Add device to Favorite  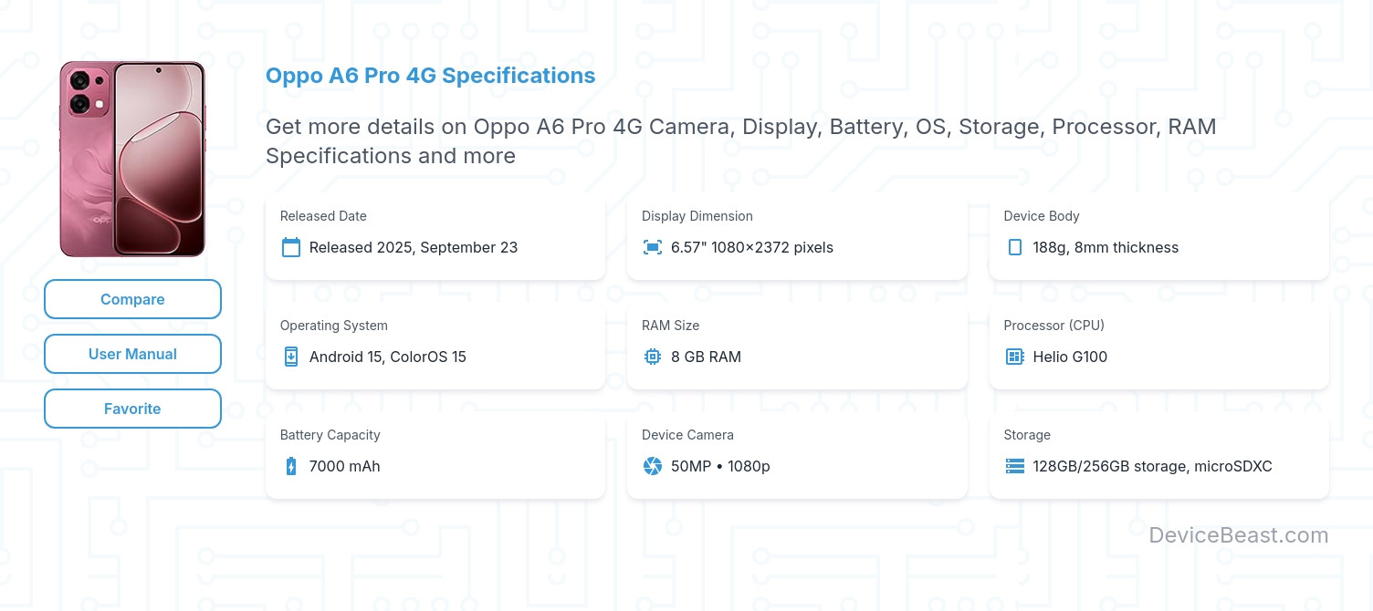point(132,409)
